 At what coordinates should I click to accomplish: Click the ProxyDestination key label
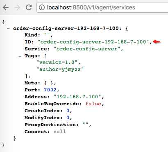click(52, 125)
